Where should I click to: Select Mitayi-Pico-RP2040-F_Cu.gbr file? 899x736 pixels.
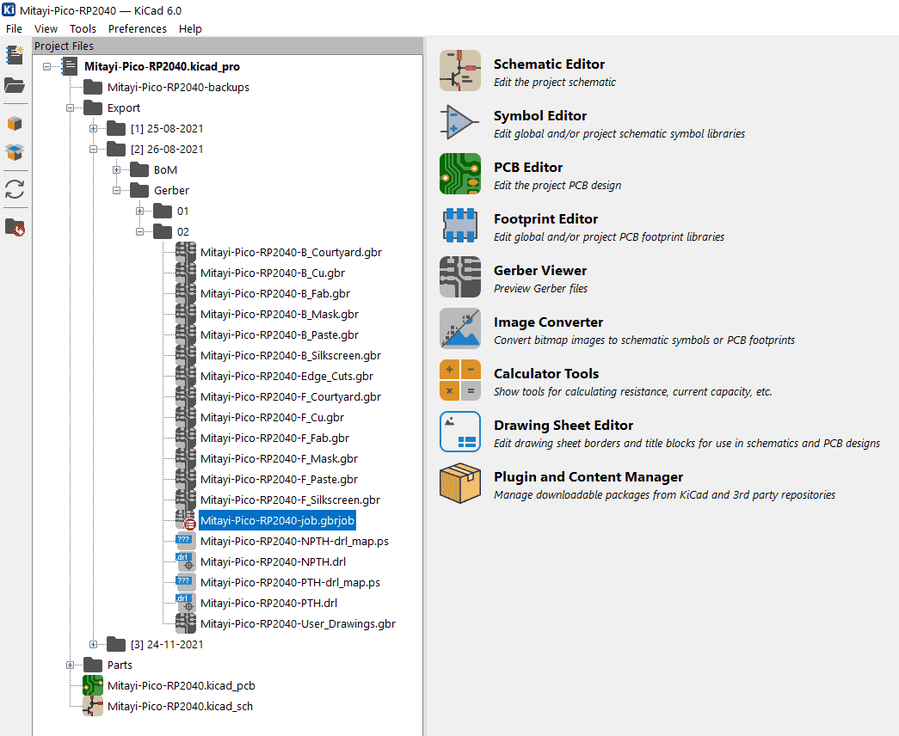273,417
